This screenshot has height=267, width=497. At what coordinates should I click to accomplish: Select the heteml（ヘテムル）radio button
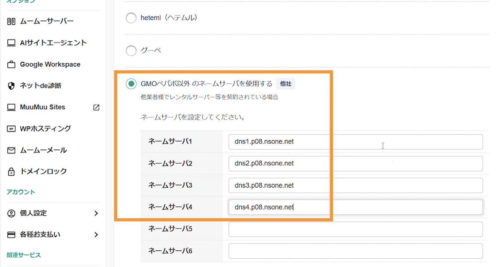[131, 18]
